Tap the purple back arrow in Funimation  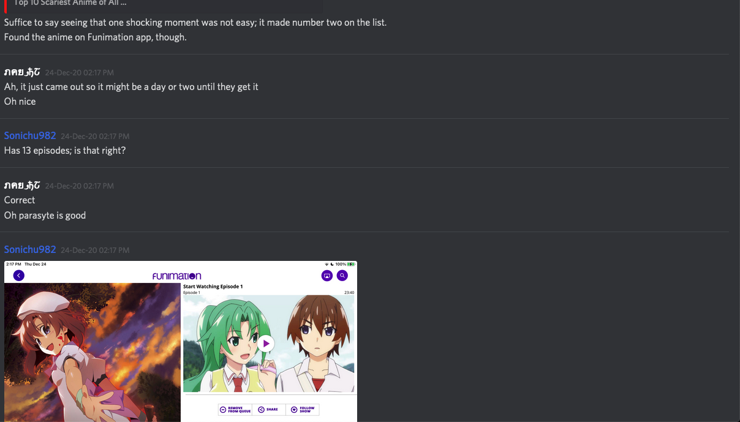(x=19, y=276)
